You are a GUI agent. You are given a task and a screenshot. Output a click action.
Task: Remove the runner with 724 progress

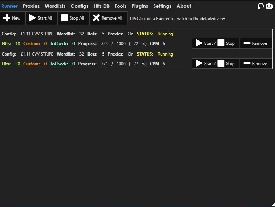(x=256, y=43)
